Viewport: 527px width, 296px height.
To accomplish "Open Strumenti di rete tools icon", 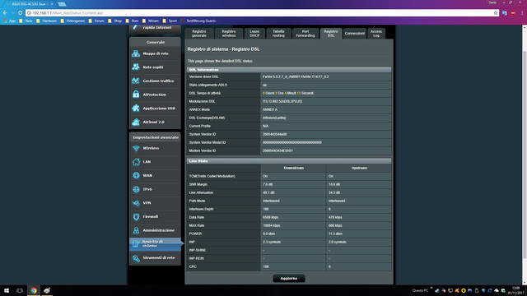I will tap(136, 258).
